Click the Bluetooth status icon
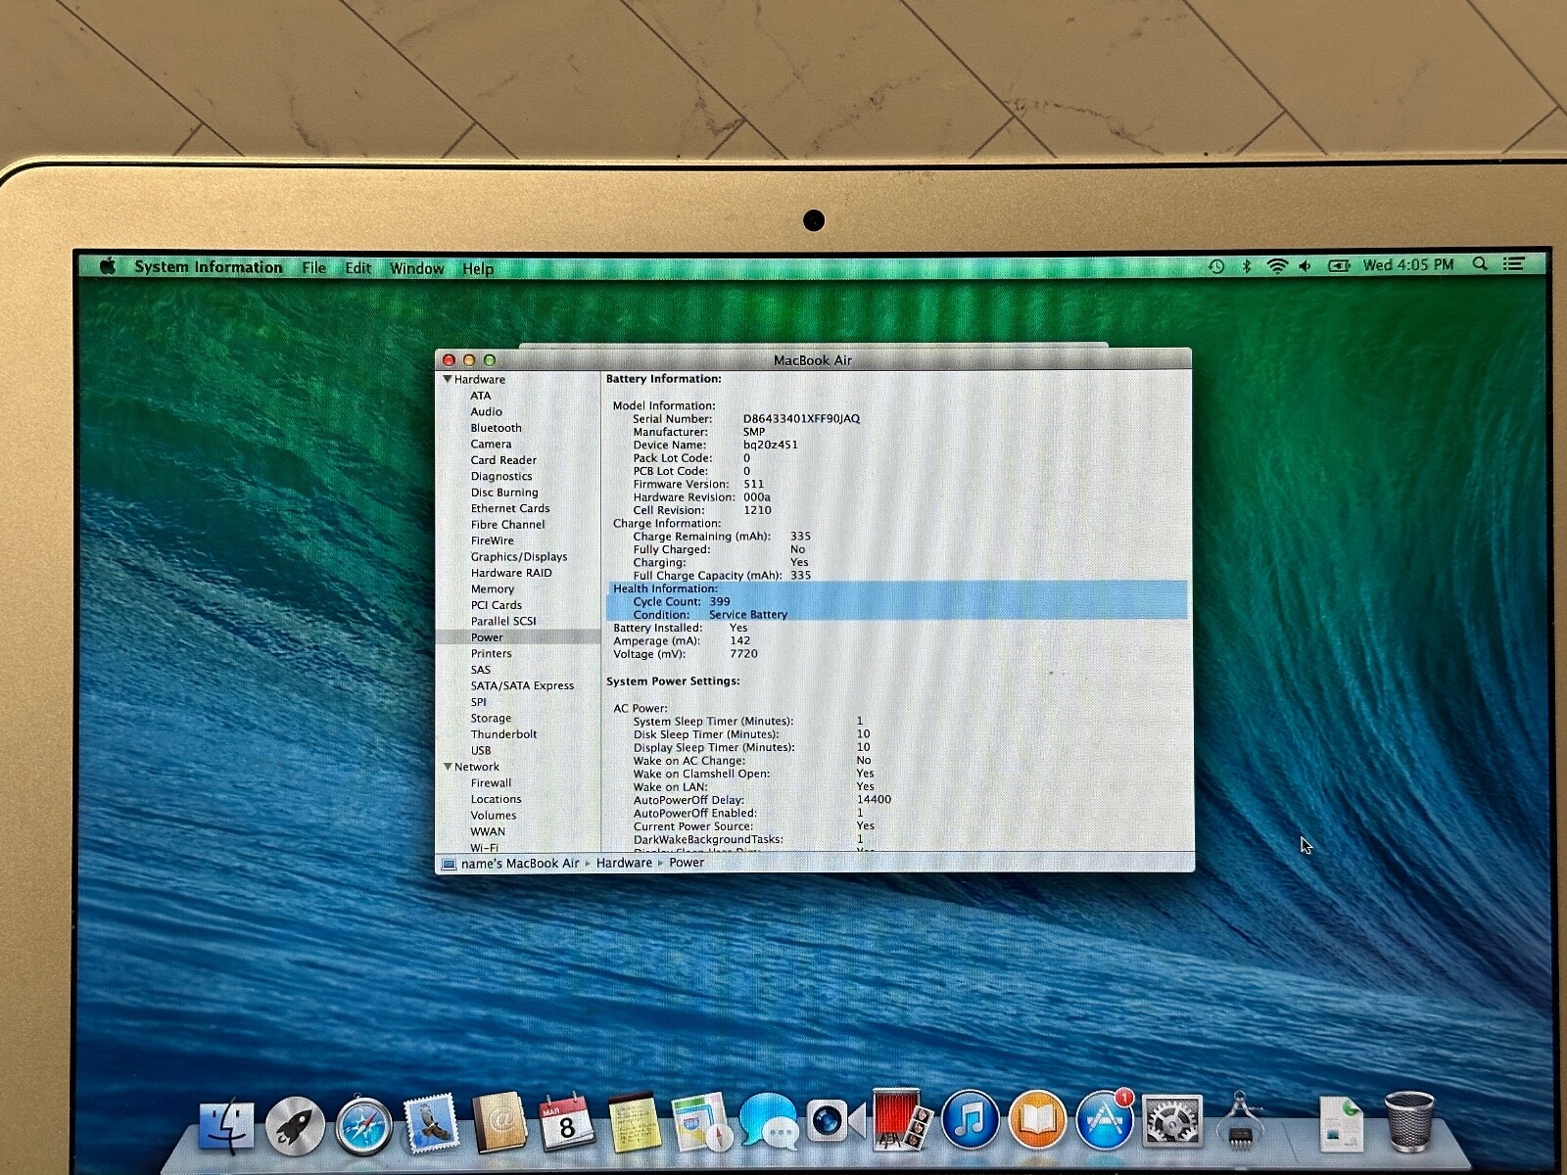 tap(1247, 265)
